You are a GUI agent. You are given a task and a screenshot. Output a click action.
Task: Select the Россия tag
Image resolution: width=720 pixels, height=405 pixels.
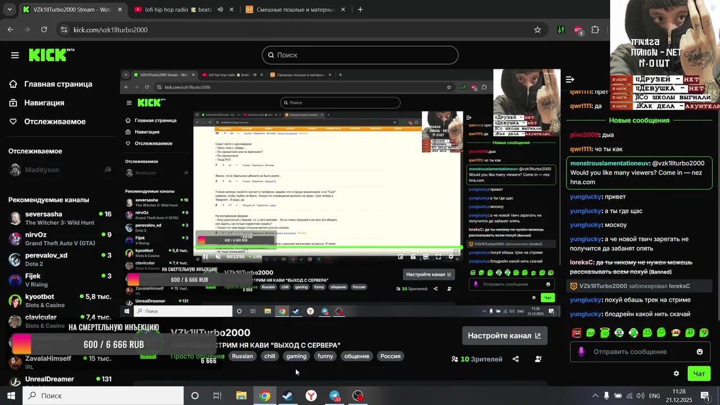click(x=390, y=356)
